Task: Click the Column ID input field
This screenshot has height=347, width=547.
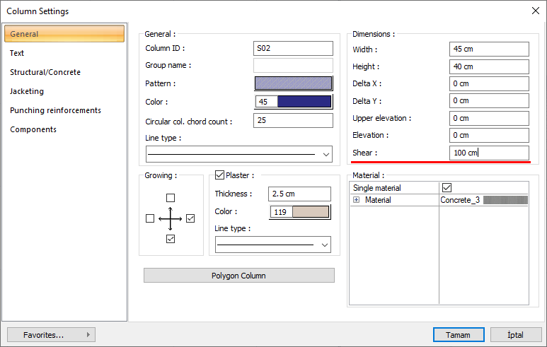Action: pos(293,48)
